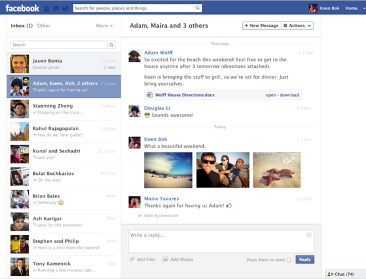Open the friend requests icon

[x=47, y=8]
